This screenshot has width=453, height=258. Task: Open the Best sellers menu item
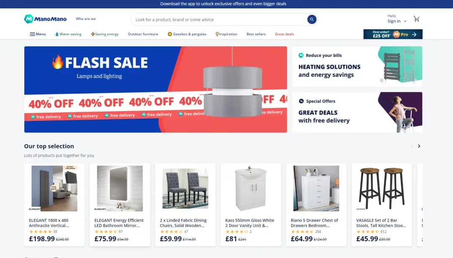[x=256, y=34]
